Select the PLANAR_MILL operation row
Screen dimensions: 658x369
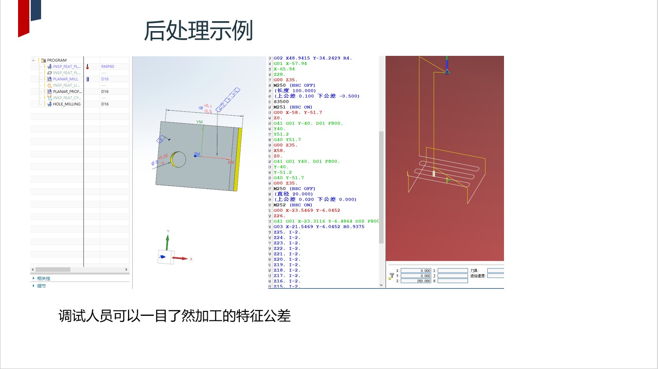[79, 79]
